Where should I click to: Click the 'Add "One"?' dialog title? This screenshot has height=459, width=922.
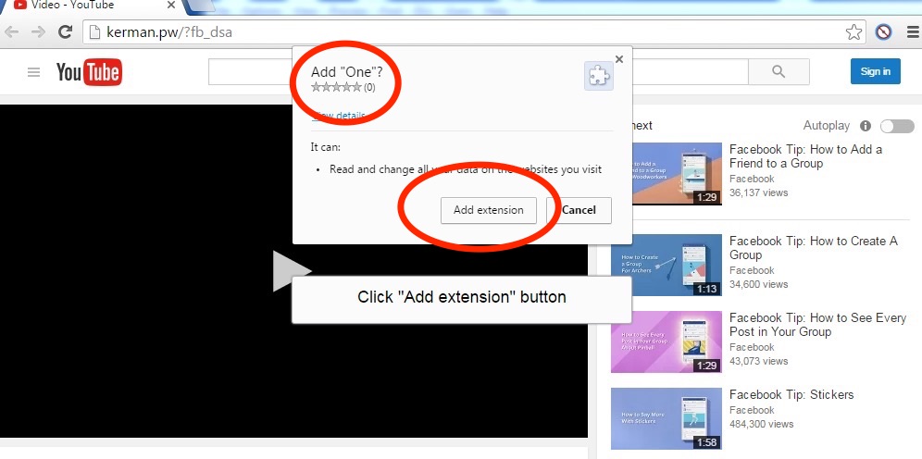346,71
